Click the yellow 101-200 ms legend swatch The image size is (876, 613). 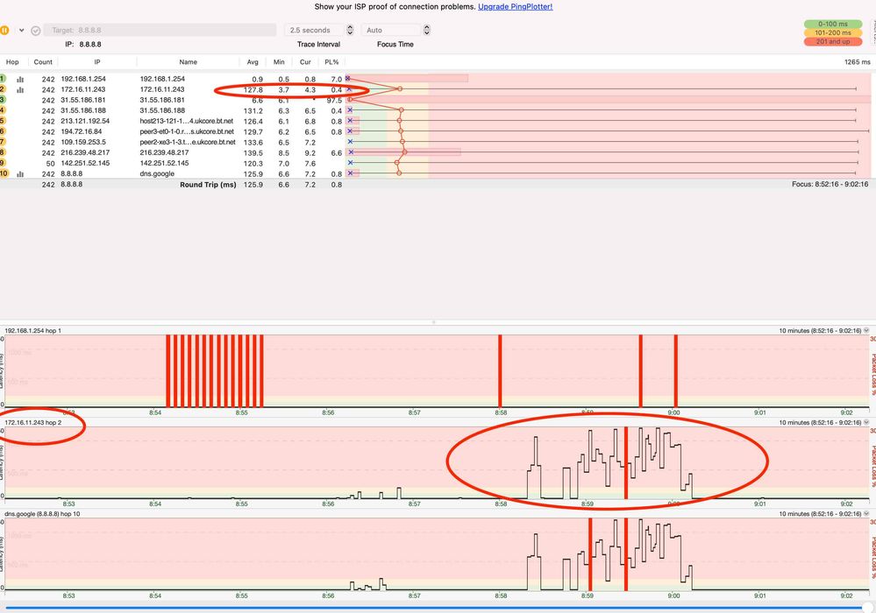(833, 33)
